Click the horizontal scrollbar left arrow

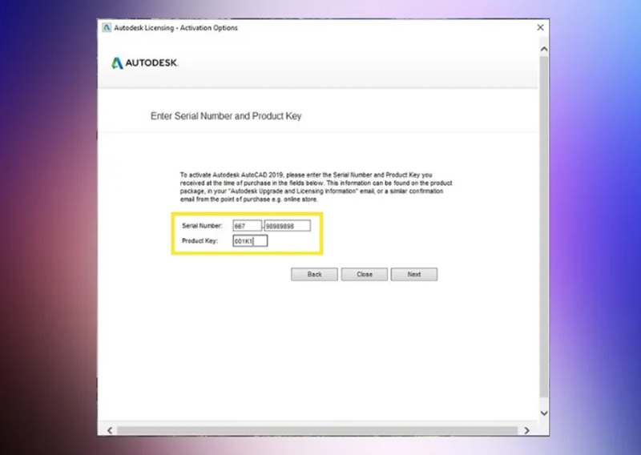pyautogui.click(x=110, y=430)
